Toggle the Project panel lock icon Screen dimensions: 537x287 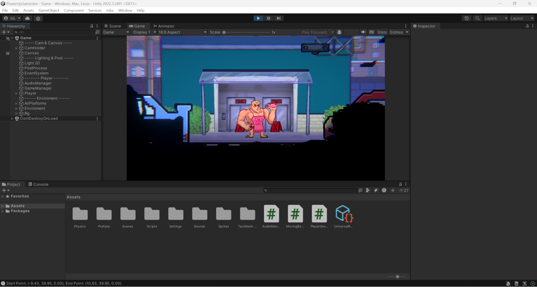[x=400, y=184]
